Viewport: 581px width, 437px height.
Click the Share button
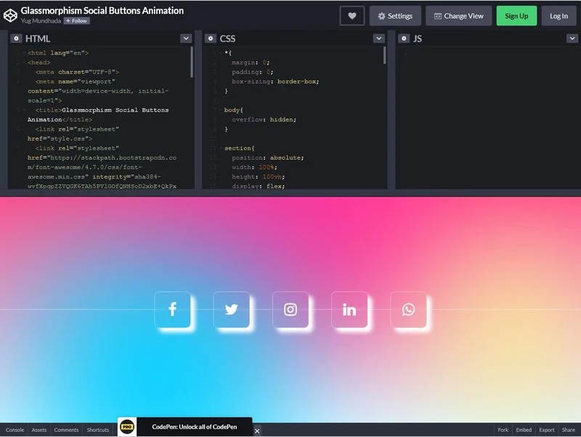pos(568,430)
